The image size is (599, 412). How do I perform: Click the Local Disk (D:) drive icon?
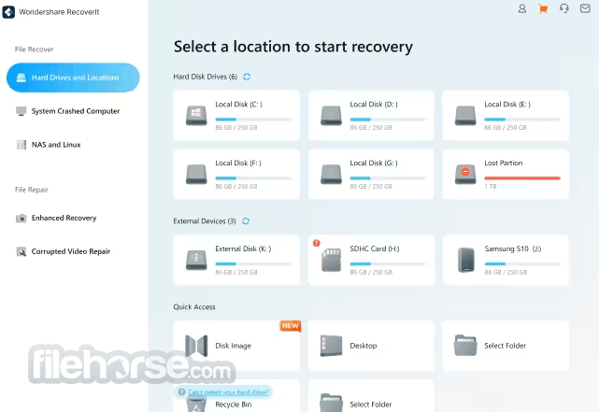331,115
